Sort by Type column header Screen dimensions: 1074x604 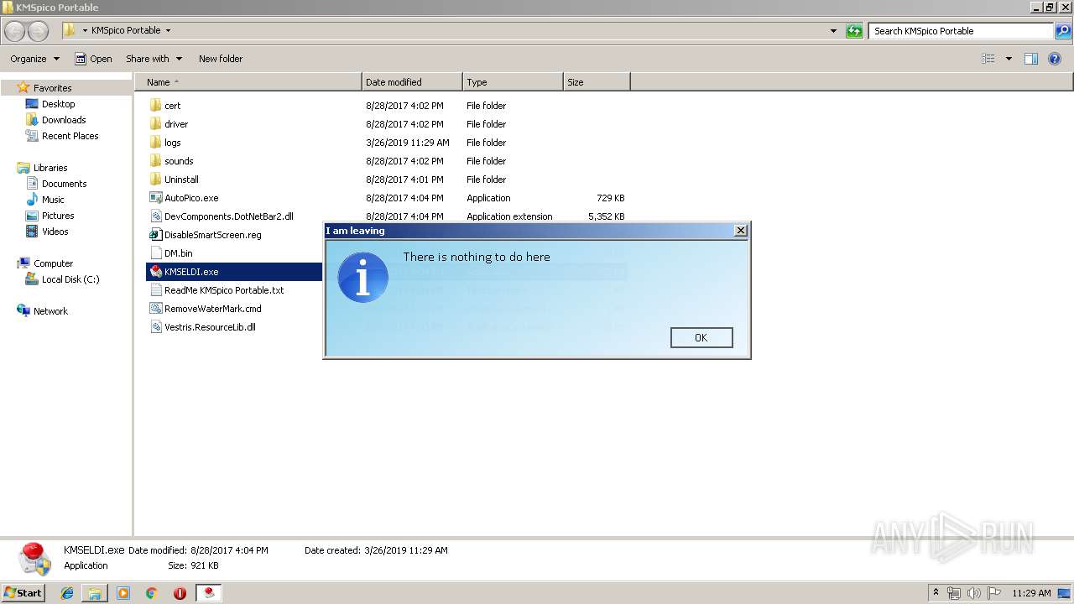click(513, 82)
